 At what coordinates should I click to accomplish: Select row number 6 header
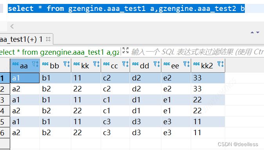[x=5, y=133]
